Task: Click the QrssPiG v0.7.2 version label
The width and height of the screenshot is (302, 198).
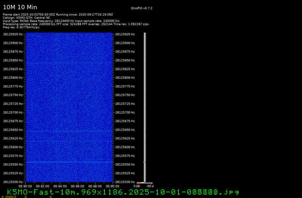Action: tap(142, 8)
